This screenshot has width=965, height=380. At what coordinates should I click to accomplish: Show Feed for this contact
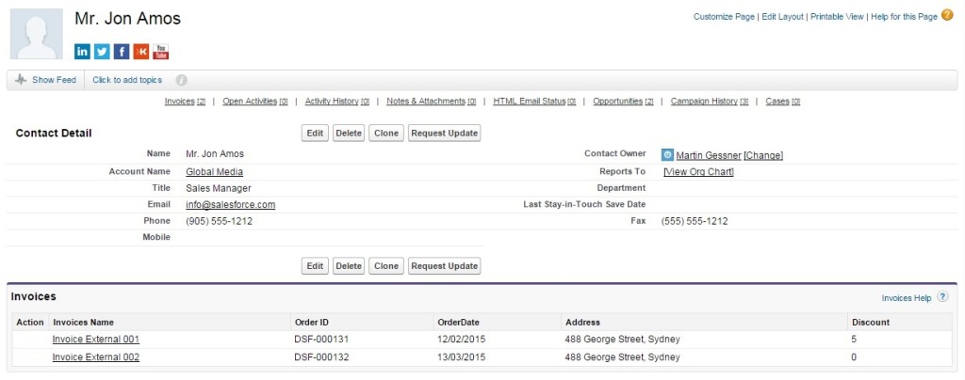pos(46,80)
